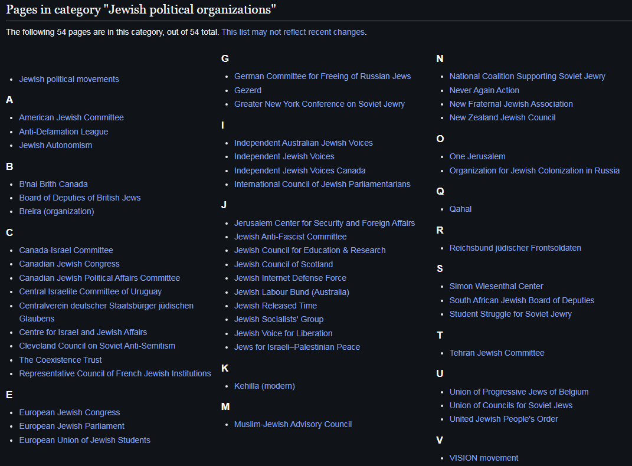Screen dimensions: 632x466
Task: Visit Jewish Anti-Fascist Committee article
Action: [290, 237]
